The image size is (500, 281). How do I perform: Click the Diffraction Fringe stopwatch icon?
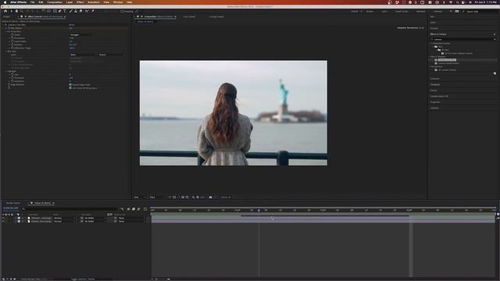(12, 48)
